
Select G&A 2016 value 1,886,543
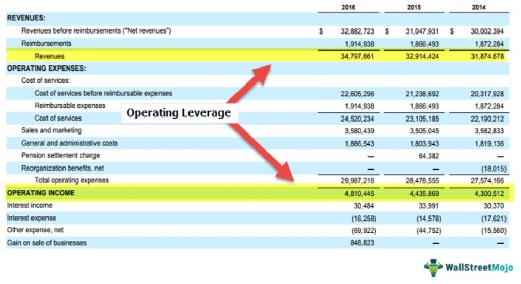(359, 144)
